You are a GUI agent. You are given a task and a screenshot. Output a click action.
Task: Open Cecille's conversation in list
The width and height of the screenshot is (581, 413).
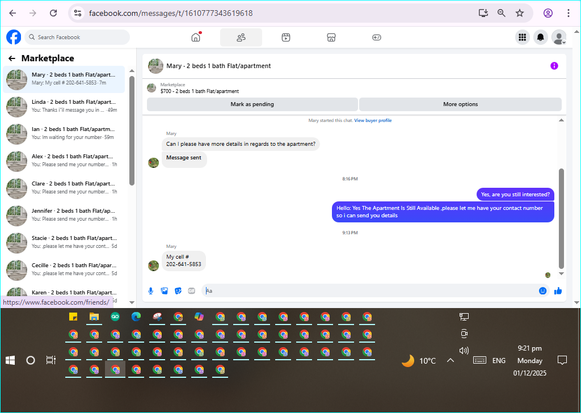64,269
